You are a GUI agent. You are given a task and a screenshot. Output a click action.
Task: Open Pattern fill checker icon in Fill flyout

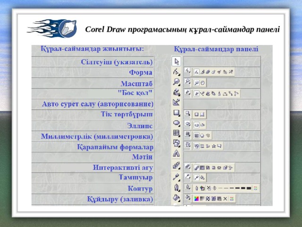coord(208,199)
